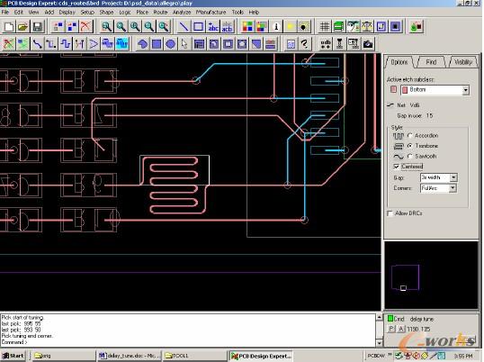Click the green stacked layers icon

pos(338,27)
